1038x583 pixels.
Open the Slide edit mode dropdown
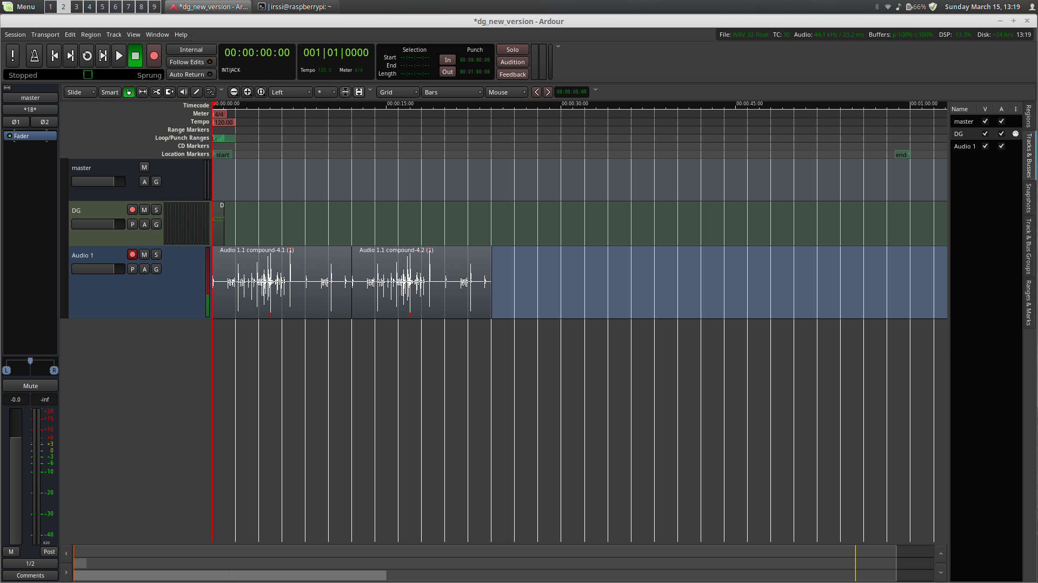[x=80, y=92]
